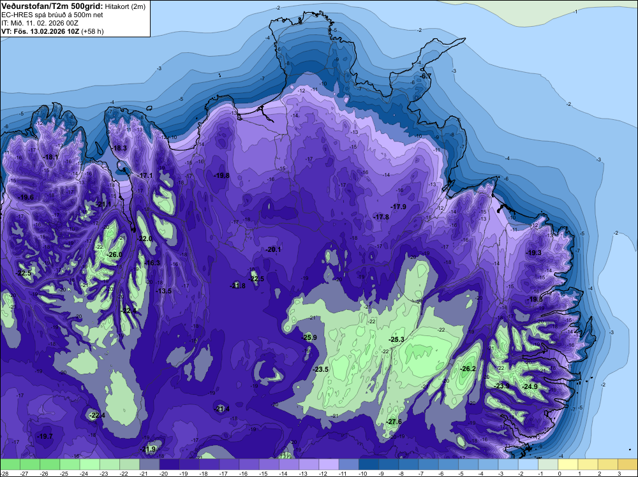
Task: Click the -18.1 temperature label
Action: coord(50,157)
